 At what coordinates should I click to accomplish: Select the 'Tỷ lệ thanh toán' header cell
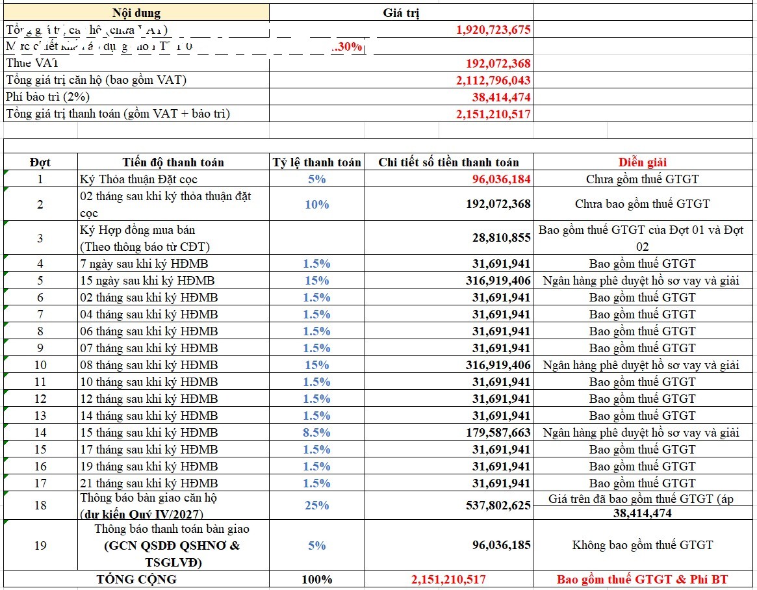coord(316,162)
